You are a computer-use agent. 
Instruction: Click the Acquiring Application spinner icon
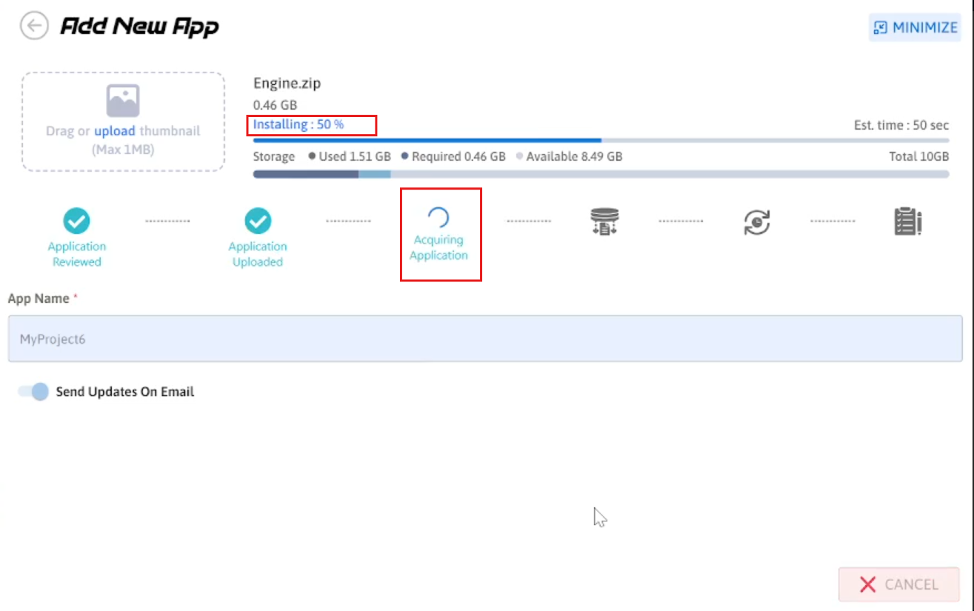click(x=438, y=217)
